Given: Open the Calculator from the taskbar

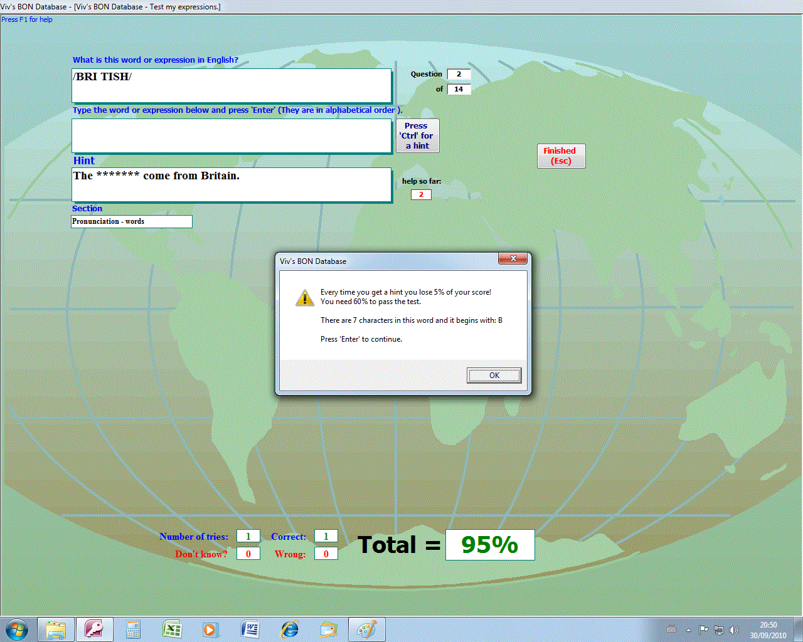Looking at the screenshot, I should pyautogui.click(x=133, y=629).
